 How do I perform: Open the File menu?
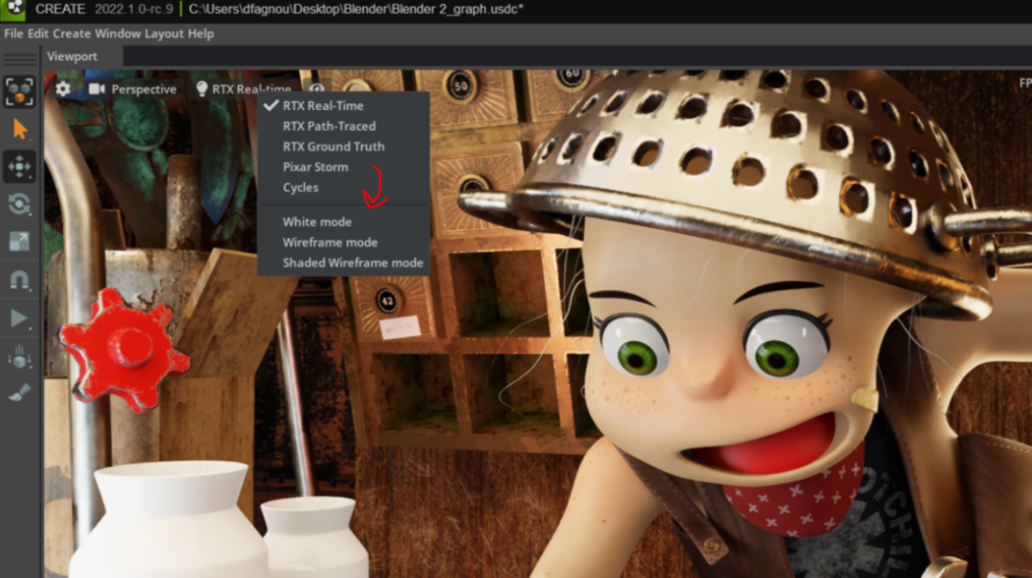pyautogui.click(x=13, y=33)
